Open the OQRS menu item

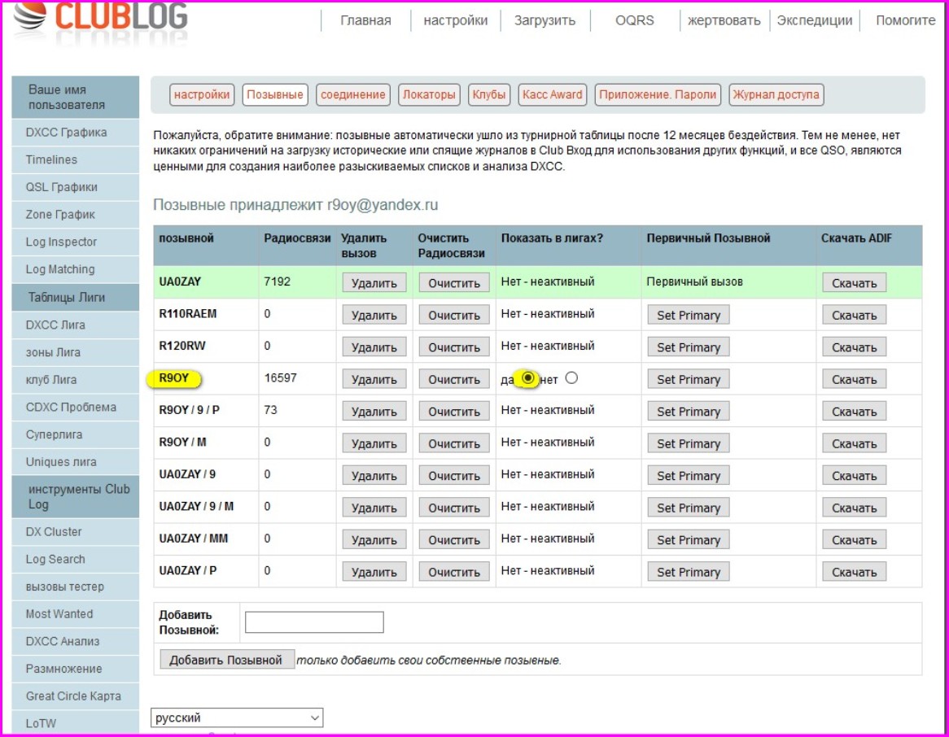[634, 21]
